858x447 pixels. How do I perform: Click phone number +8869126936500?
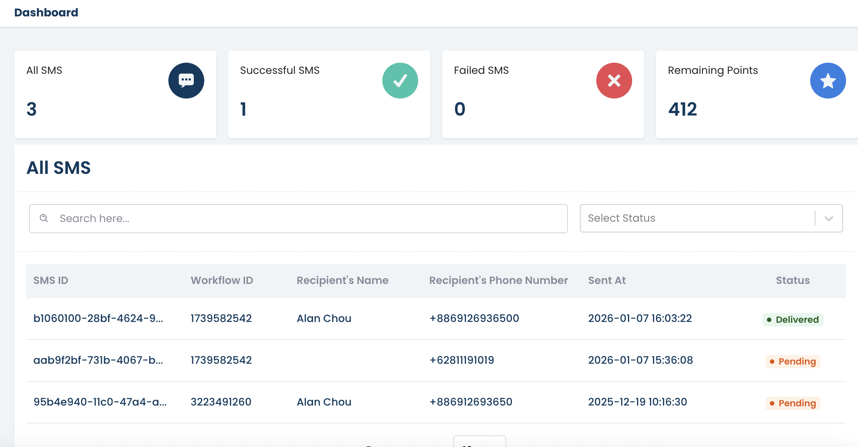(x=474, y=318)
